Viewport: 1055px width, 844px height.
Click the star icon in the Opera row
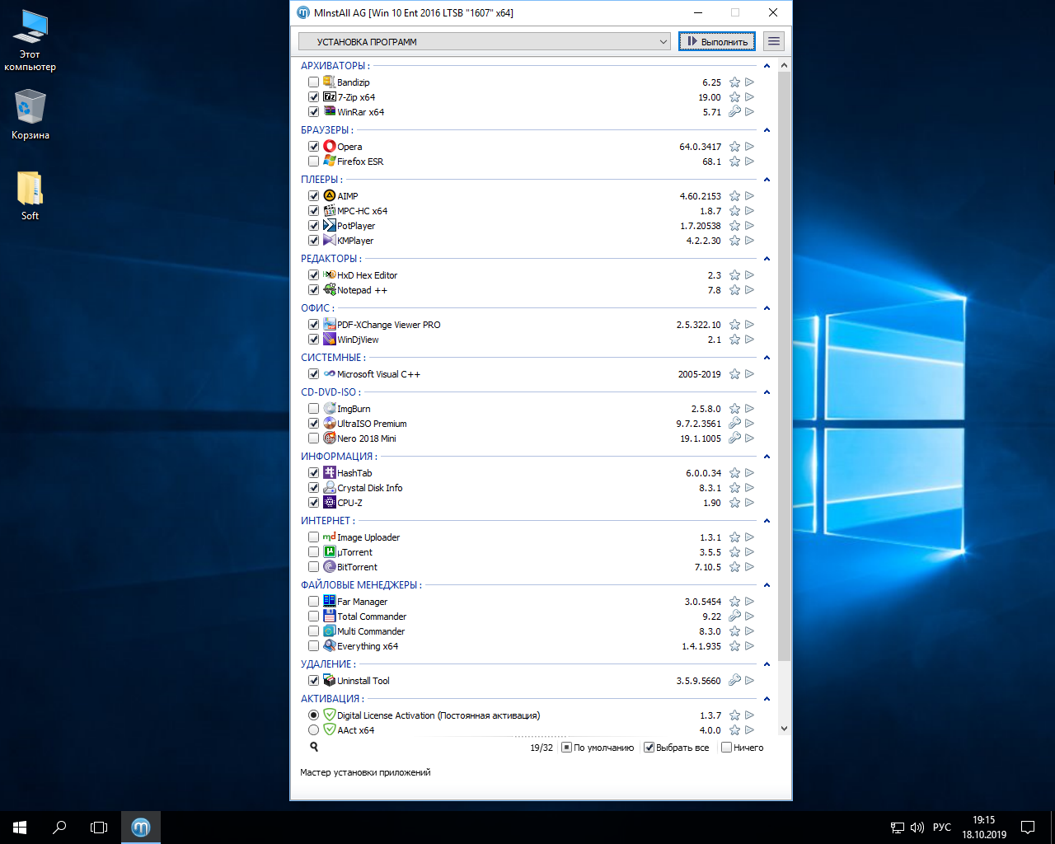[734, 147]
